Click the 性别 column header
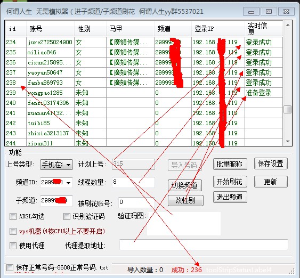300x278 pixels. coord(90,29)
